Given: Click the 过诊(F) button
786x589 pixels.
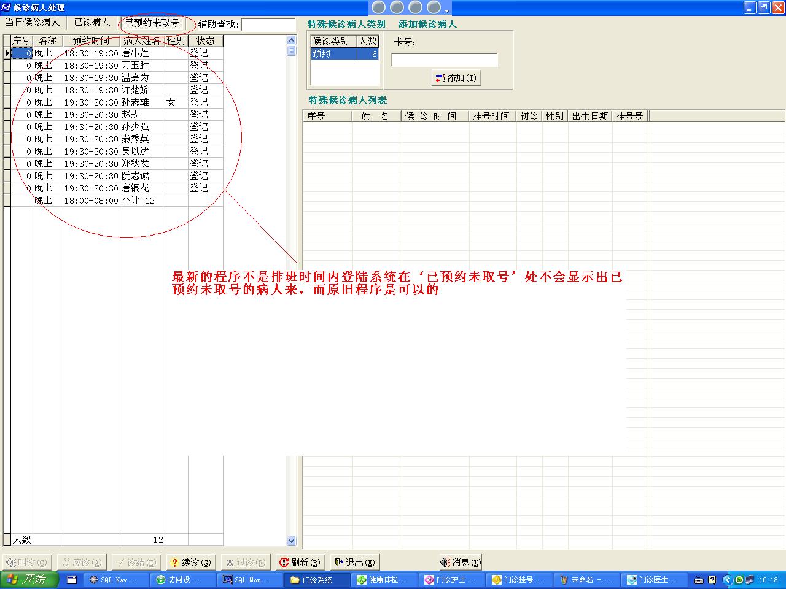Looking at the screenshot, I should pyautogui.click(x=245, y=562).
